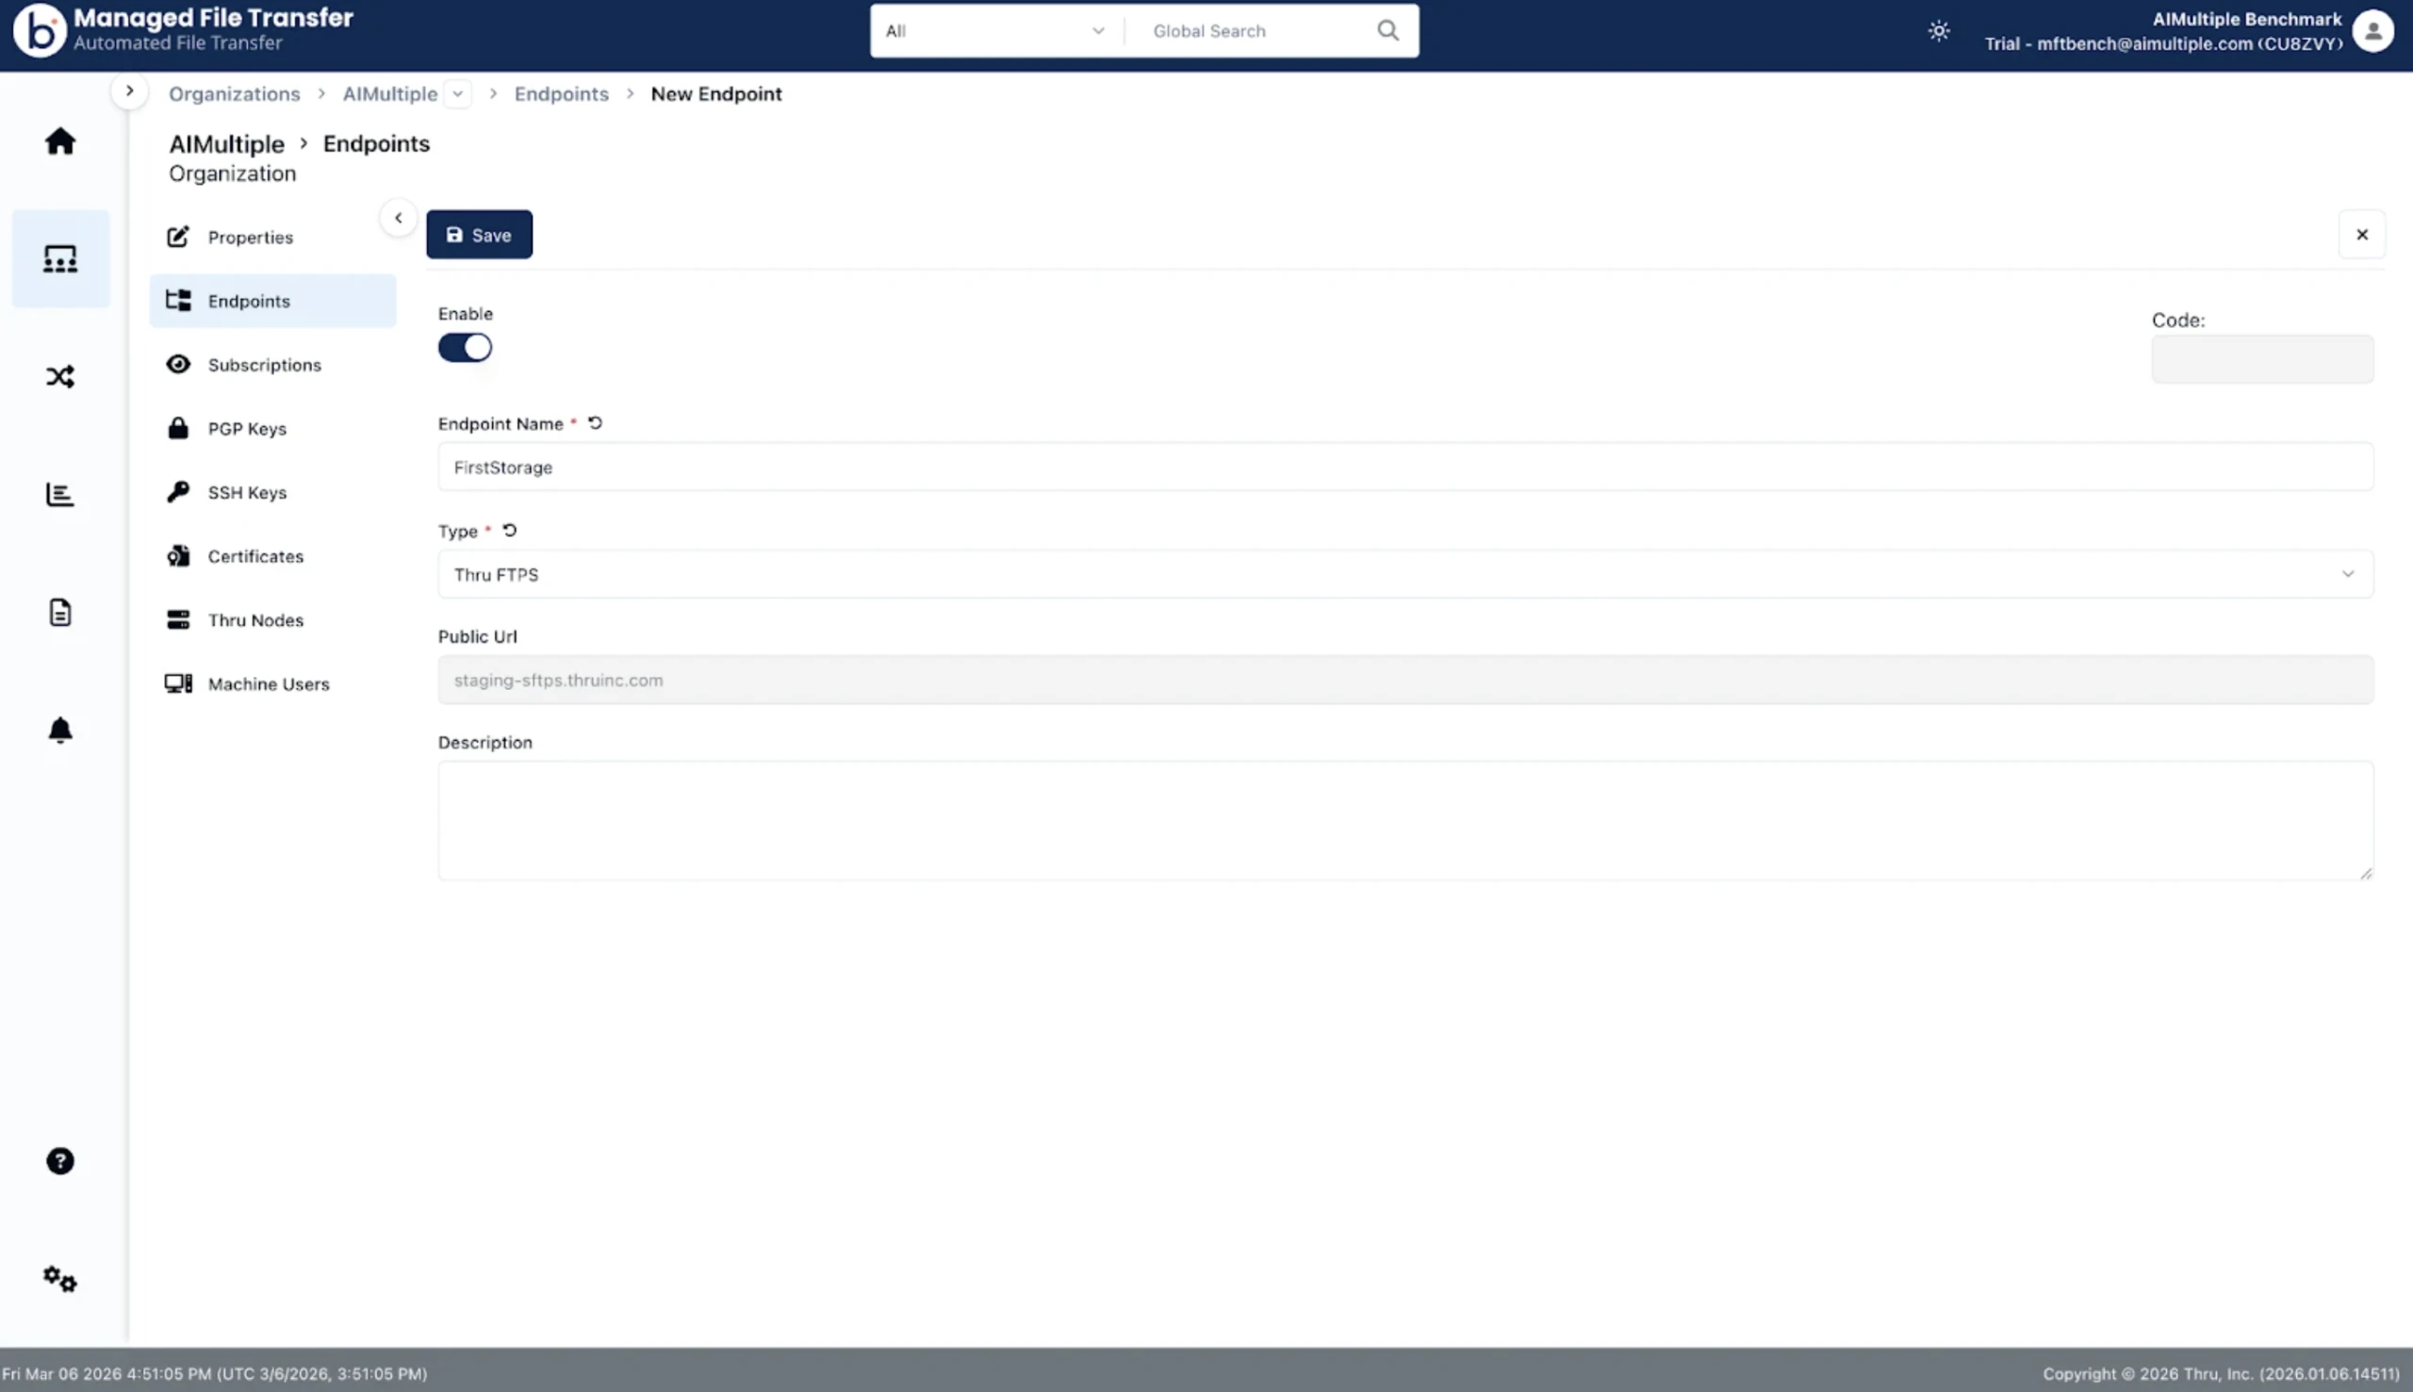Open the PGP Keys menu item
Image resolution: width=2413 pixels, height=1392 pixels.
pos(272,428)
